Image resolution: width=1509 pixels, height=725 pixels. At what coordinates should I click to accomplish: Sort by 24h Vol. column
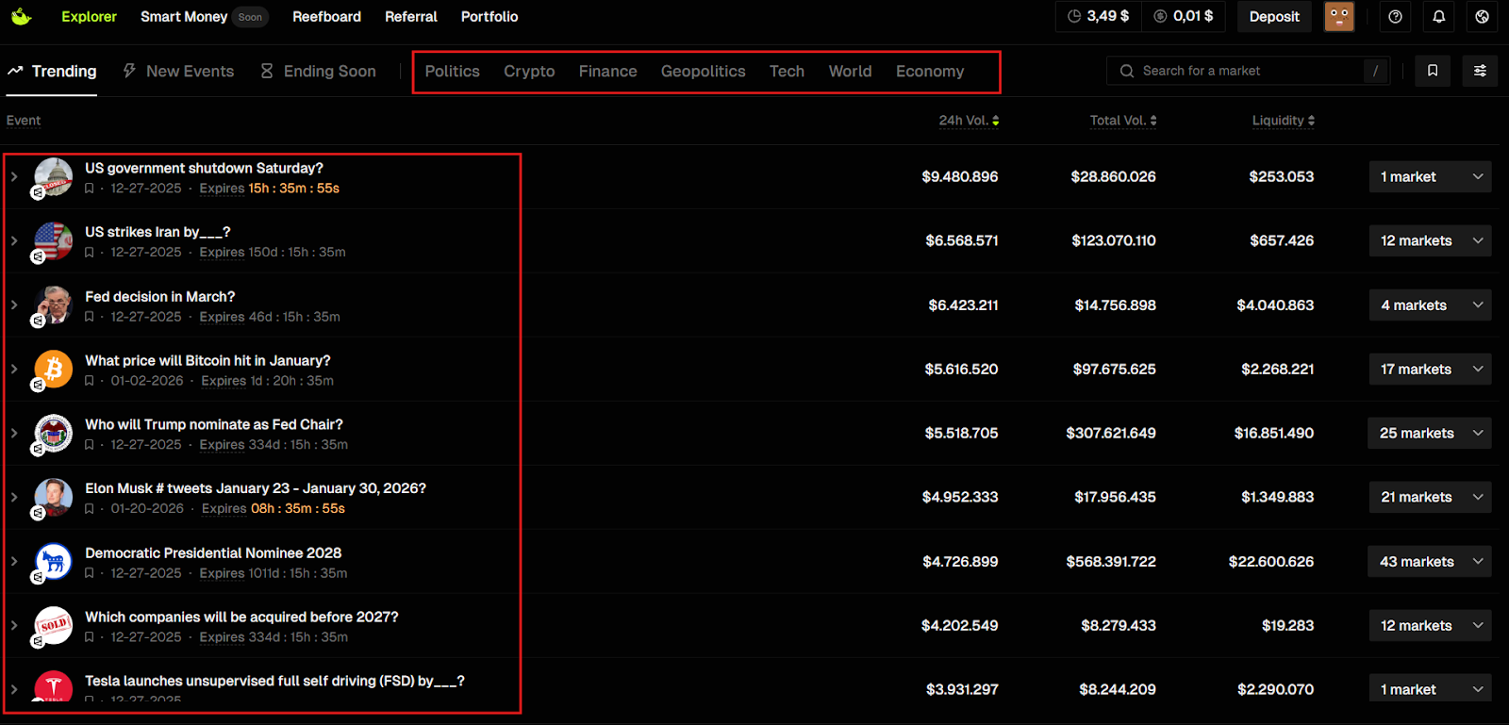pyautogui.click(x=969, y=121)
